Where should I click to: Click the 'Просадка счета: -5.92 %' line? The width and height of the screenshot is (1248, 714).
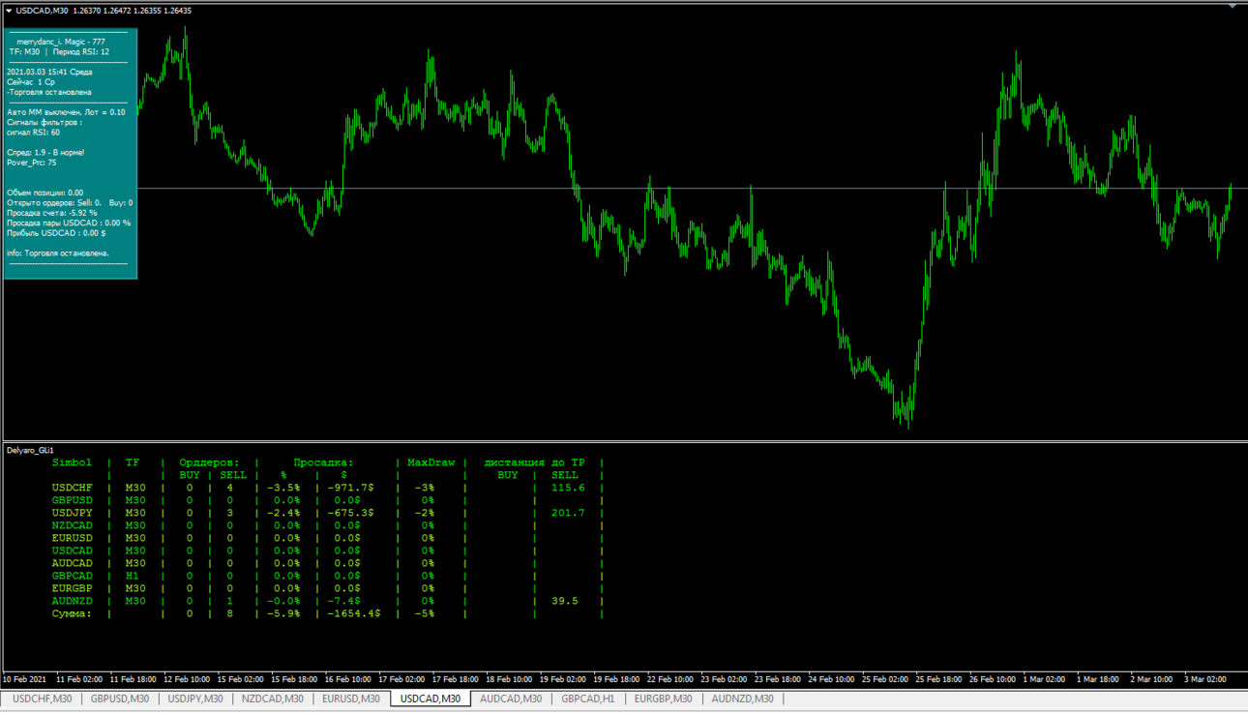(x=51, y=213)
